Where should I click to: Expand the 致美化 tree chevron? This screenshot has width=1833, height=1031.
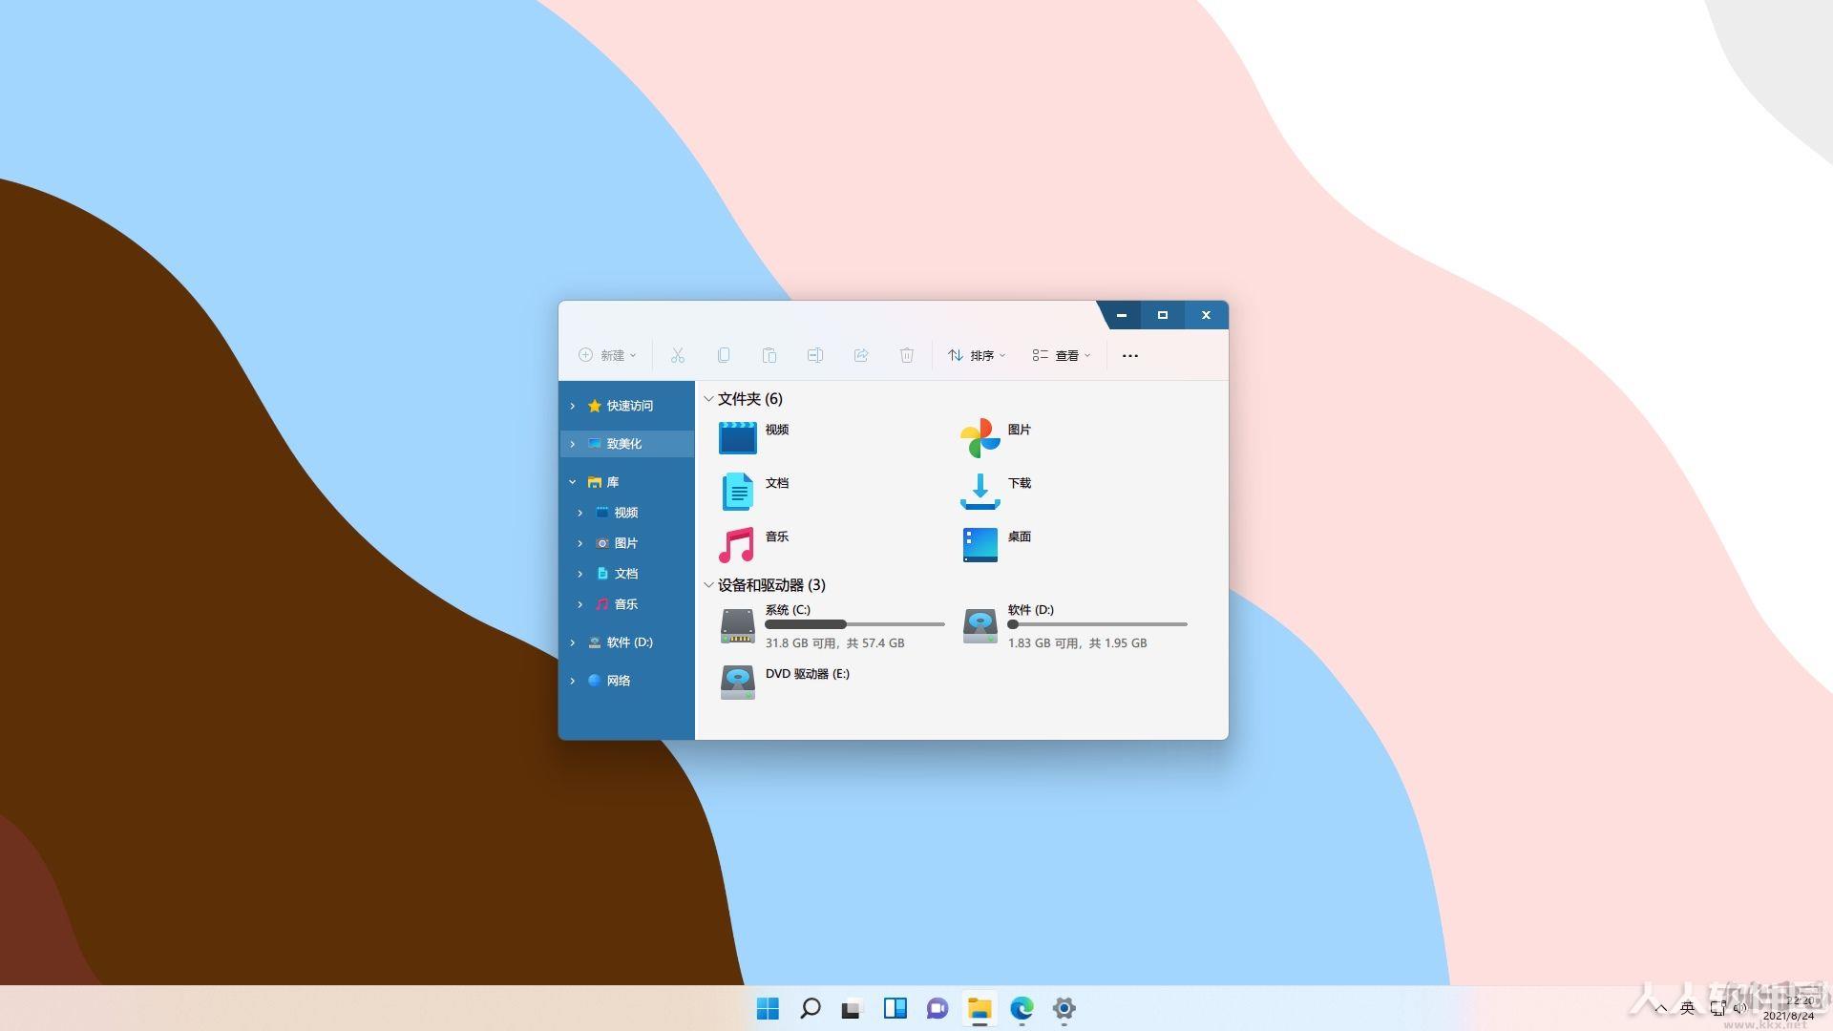click(573, 444)
